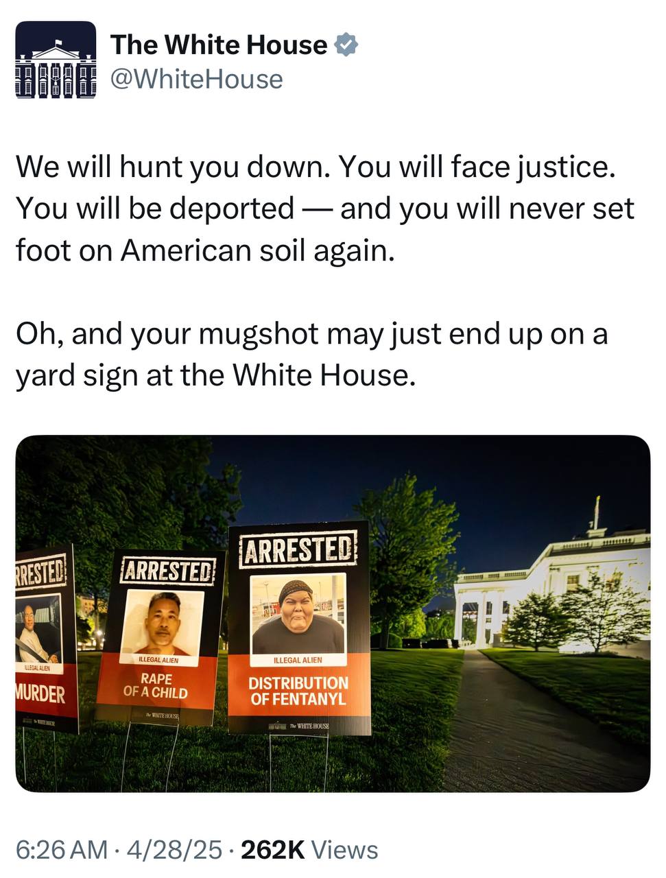Click the 'We will hunt you down' paragraph
666x878 pixels.
[x=325, y=209]
